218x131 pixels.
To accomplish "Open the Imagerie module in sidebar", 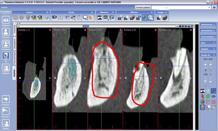I will pos(6,44).
